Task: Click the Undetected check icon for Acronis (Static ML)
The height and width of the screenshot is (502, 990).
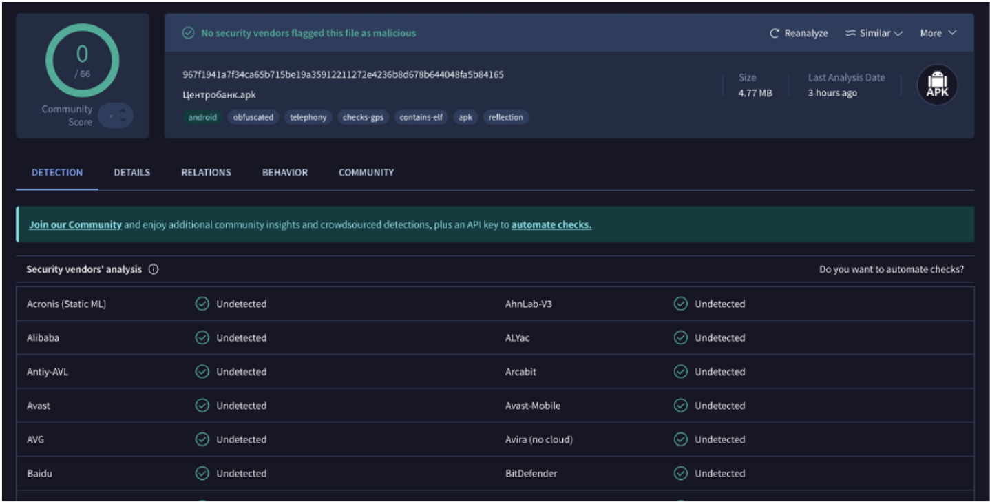Action: [x=202, y=304]
